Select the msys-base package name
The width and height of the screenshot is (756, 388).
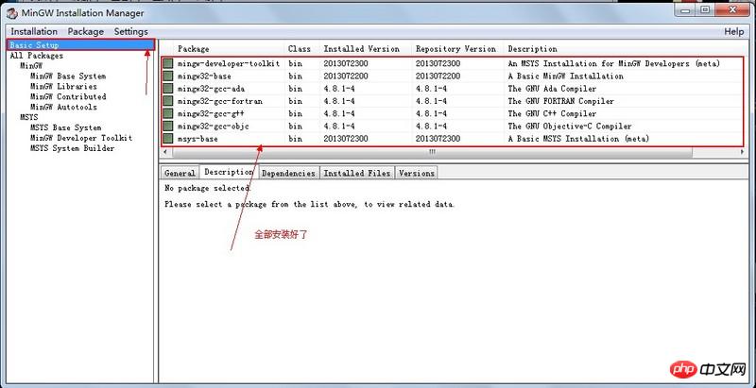198,139
